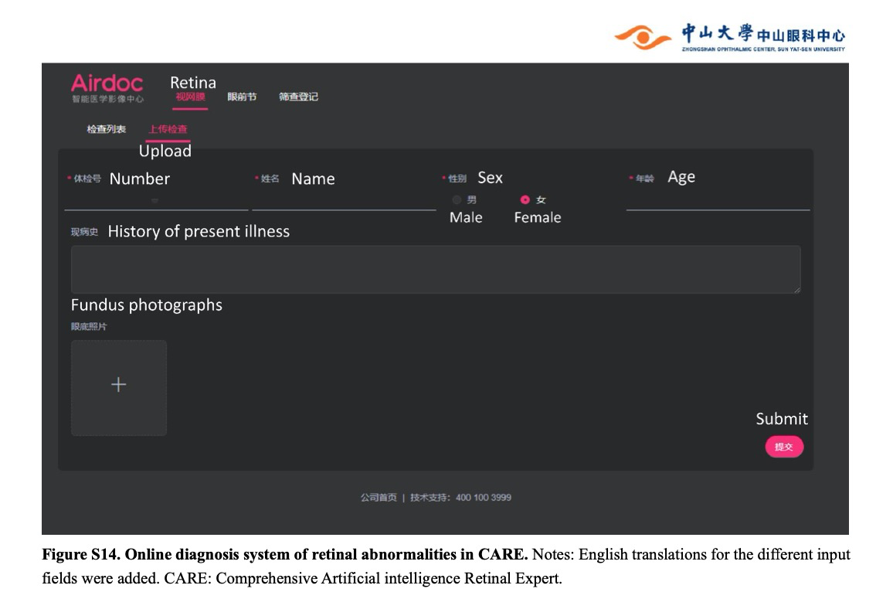The image size is (876, 609).
Task: Click the Age input field
Action: click(715, 202)
